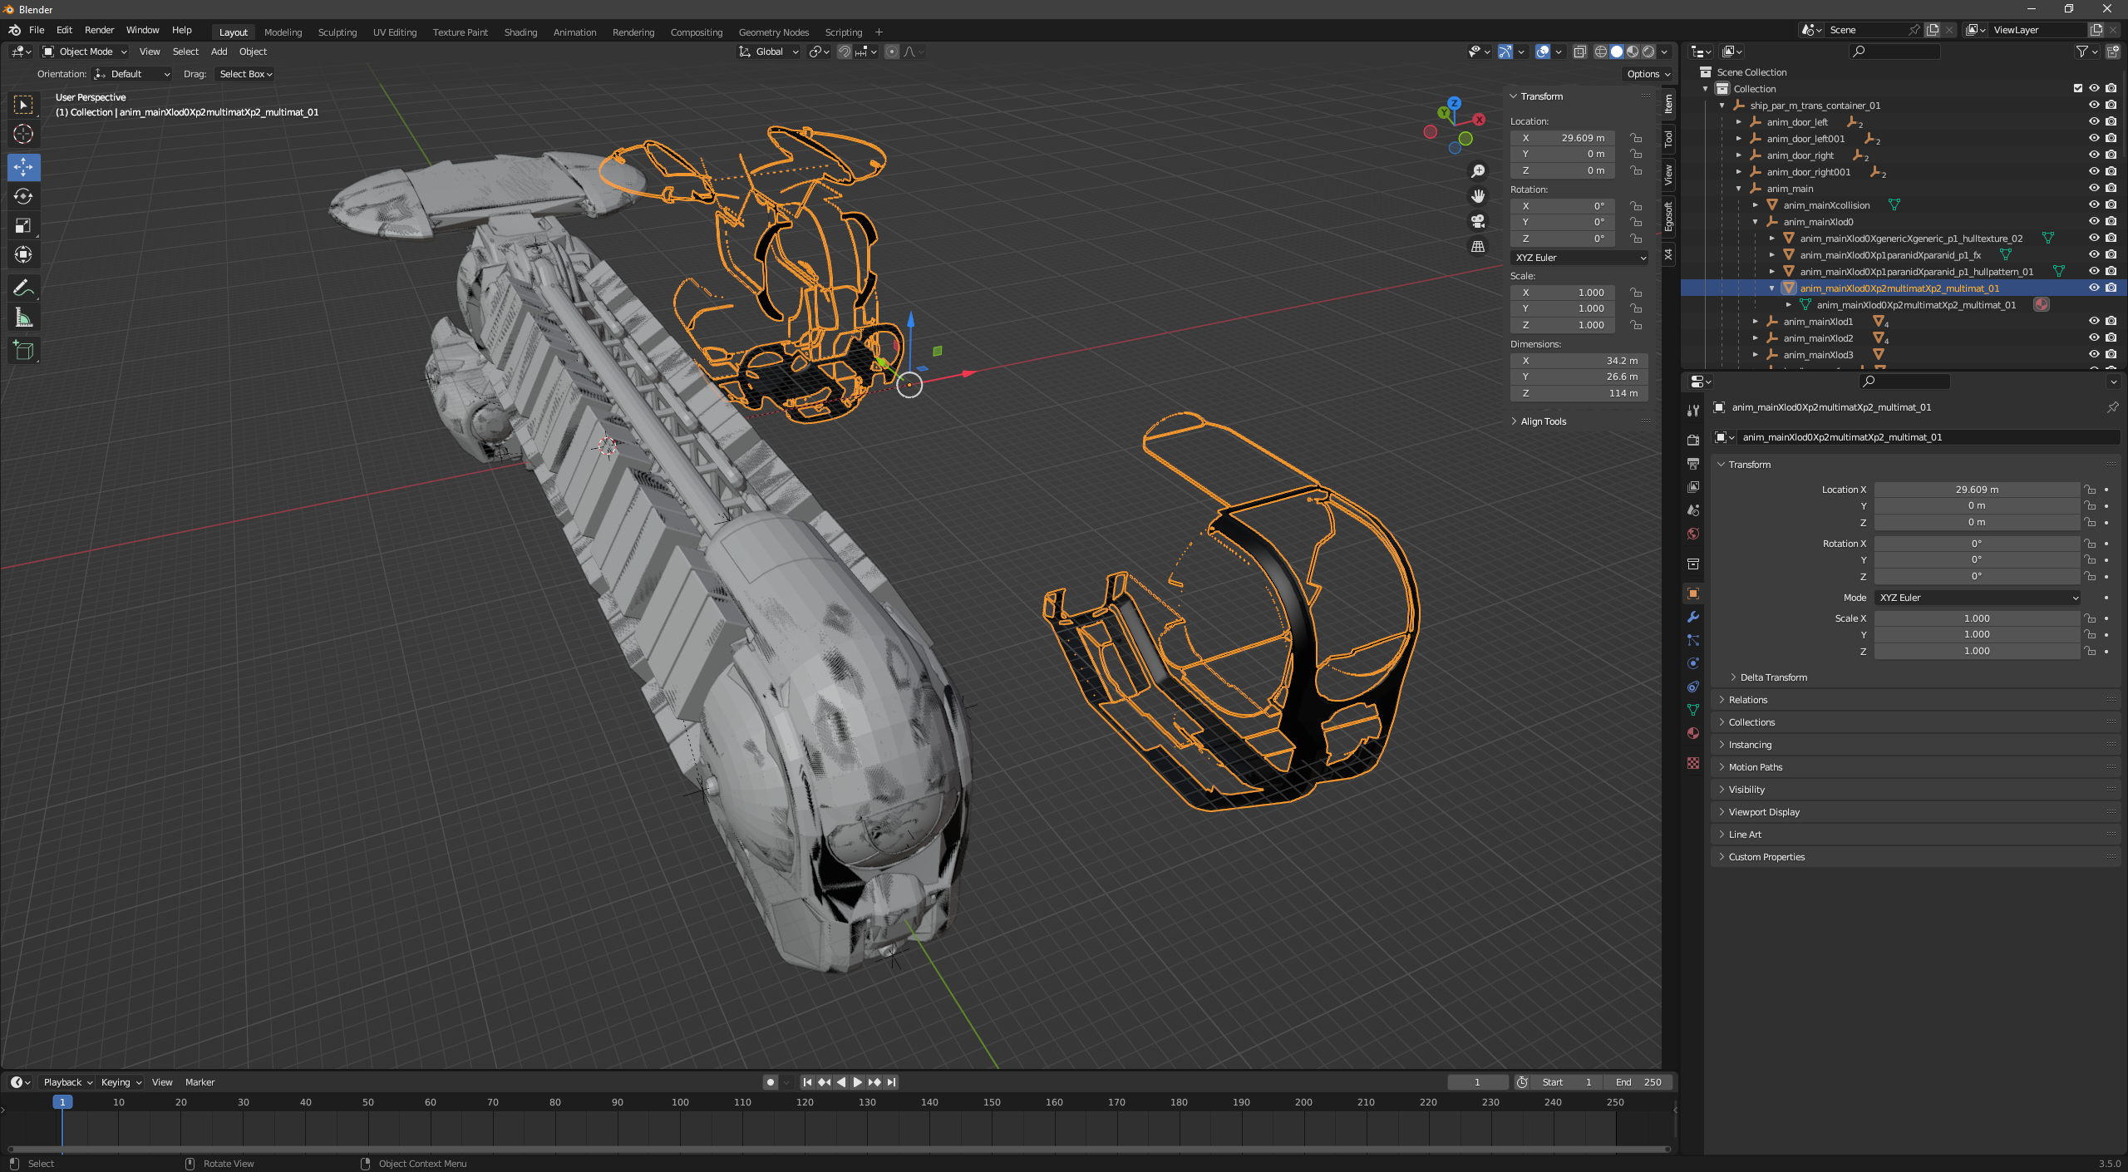The width and height of the screenshot is (2128, 1172).
Task: Open the Global transform orientation dropdown
Action: coord(769,52)
